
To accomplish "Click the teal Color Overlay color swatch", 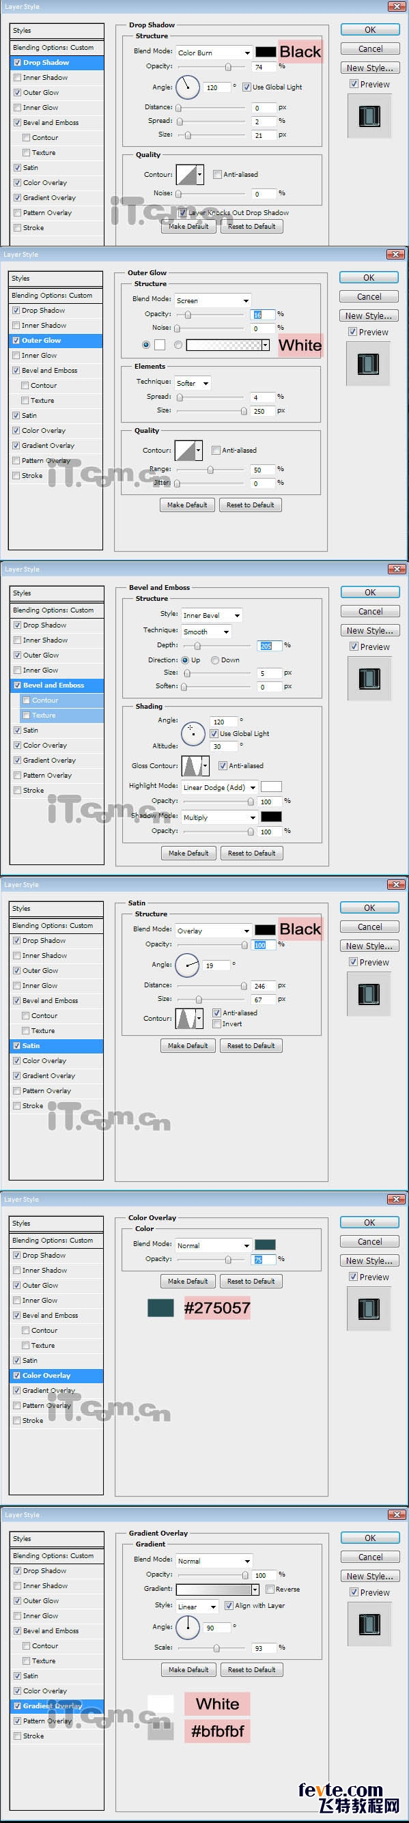I will coord(265,1245).
